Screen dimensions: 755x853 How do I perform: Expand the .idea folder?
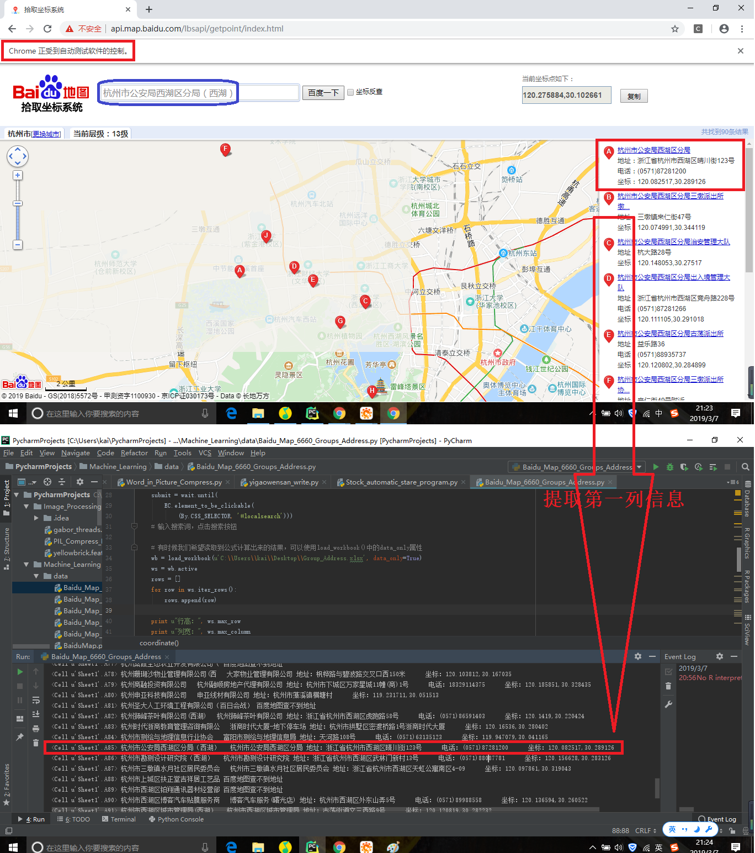point(36,518)
